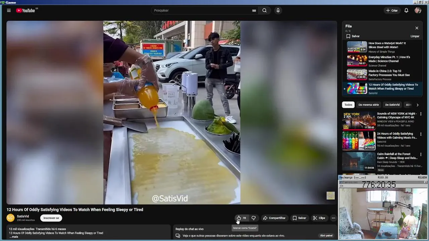The image size is (429, 241).
Task: Click the Replay do chat ao vivo heading
Action: (189, 229)
